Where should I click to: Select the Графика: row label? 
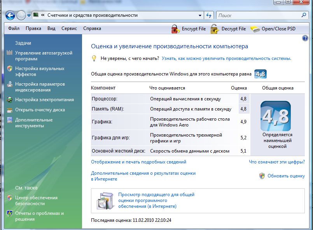[102, 122]
